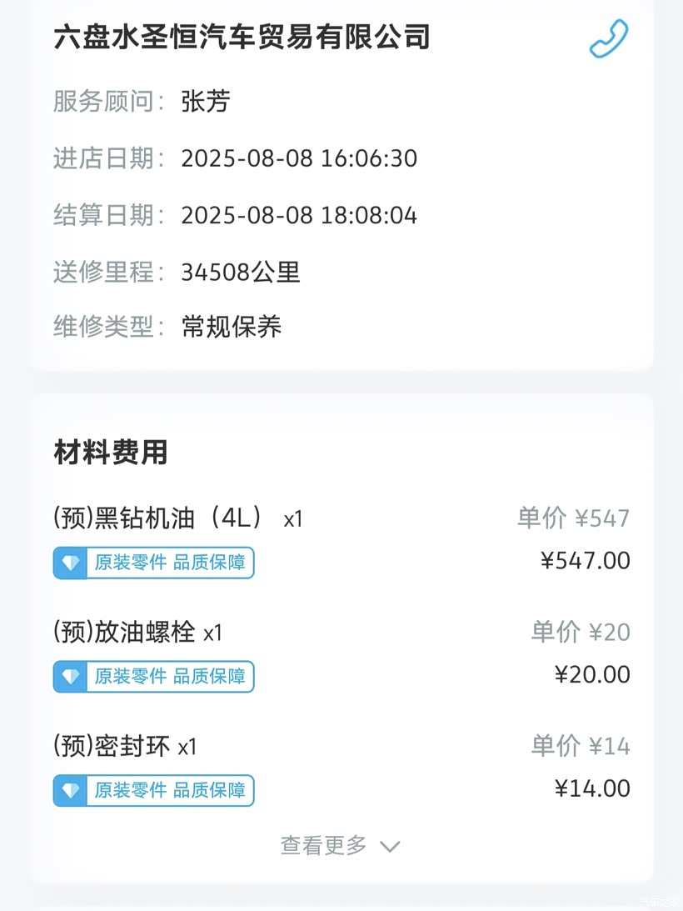Tap the 材料费用 section heading

point(111,453)
